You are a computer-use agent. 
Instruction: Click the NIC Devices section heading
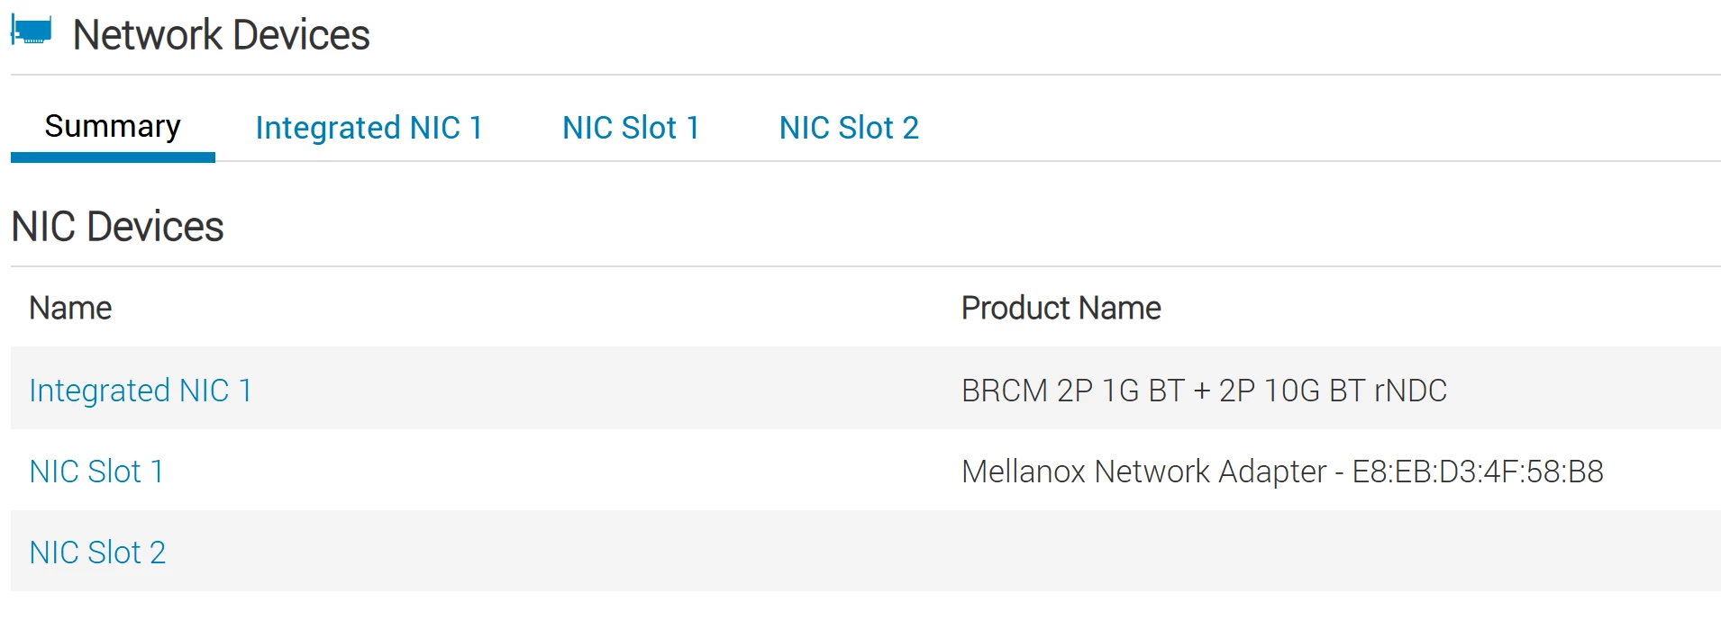click(117, 227)
